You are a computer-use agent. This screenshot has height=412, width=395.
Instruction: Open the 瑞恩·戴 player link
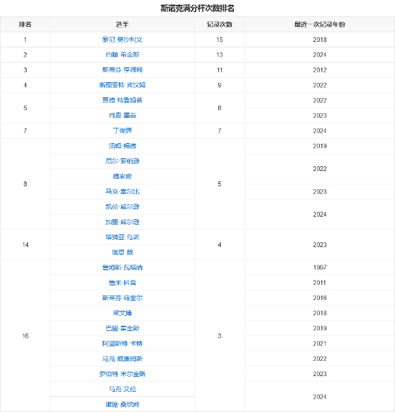122,252
